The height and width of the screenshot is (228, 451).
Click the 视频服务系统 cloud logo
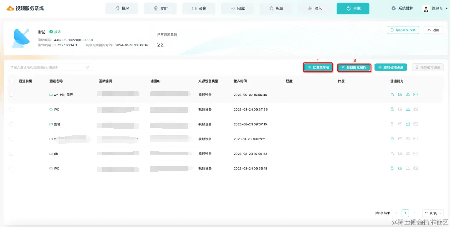[x=10, y=9]
